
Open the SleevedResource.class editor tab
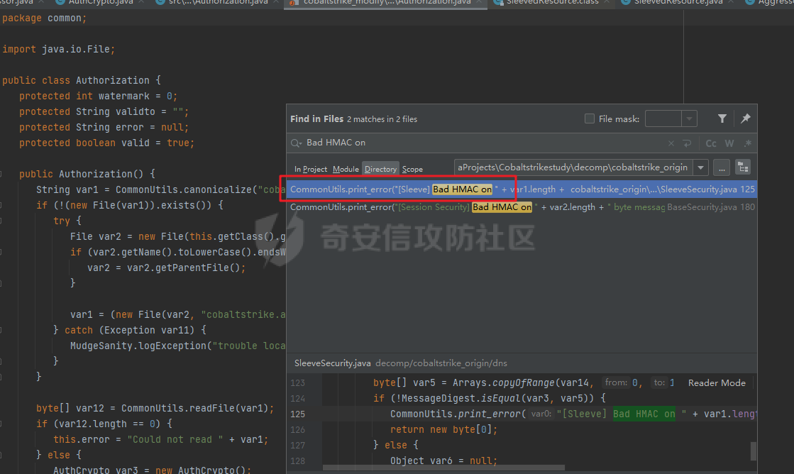coord(552,3)
